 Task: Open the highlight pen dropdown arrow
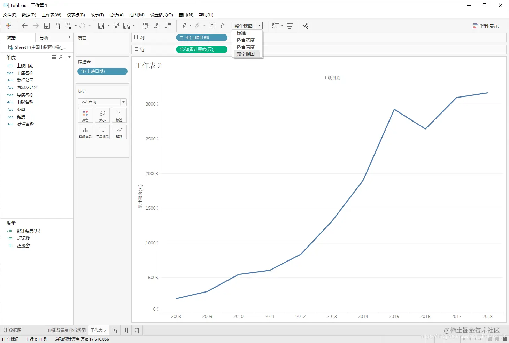190,26
